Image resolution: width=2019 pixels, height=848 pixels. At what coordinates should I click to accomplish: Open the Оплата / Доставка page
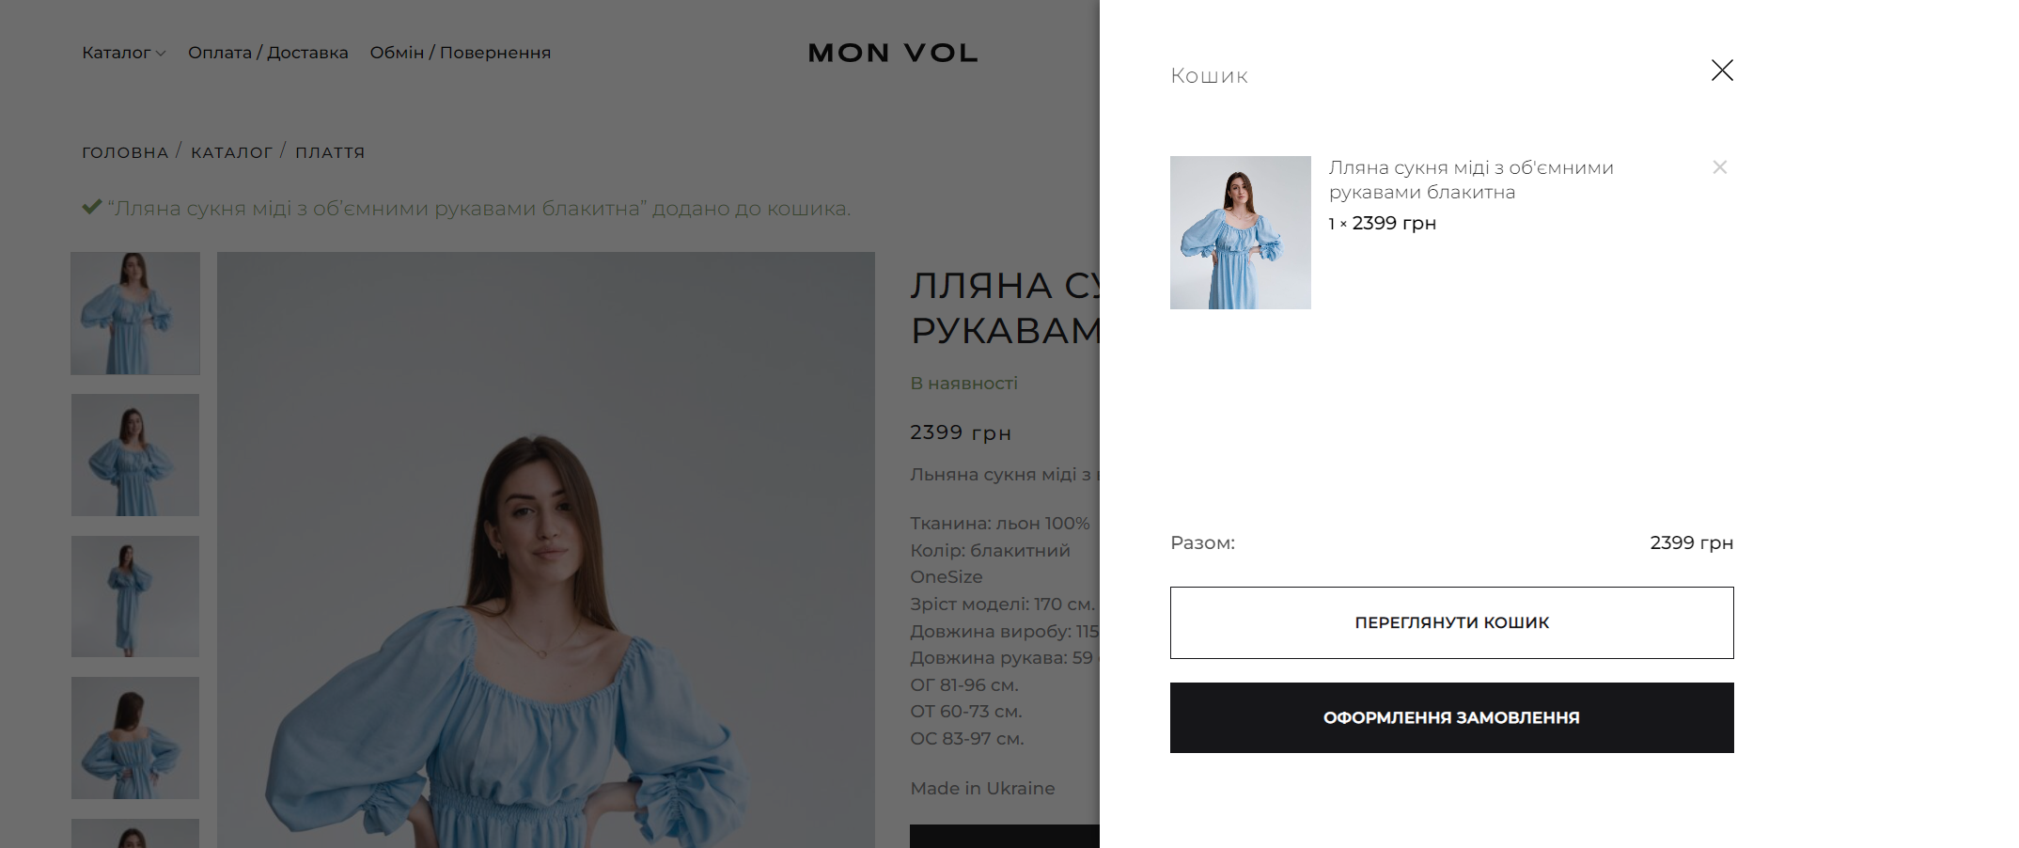268,53
